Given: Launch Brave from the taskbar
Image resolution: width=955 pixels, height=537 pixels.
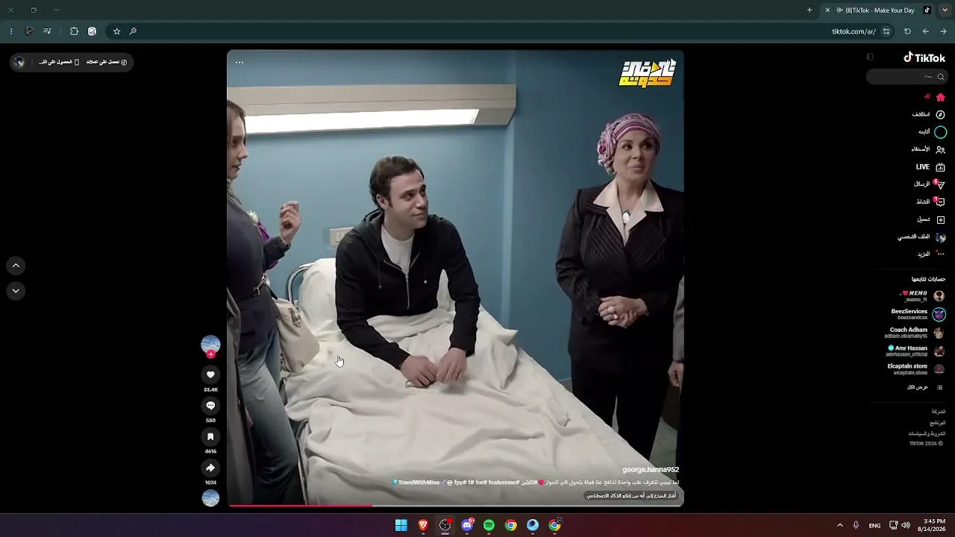Looking at the screenshot, I should [x=423, y=525].
